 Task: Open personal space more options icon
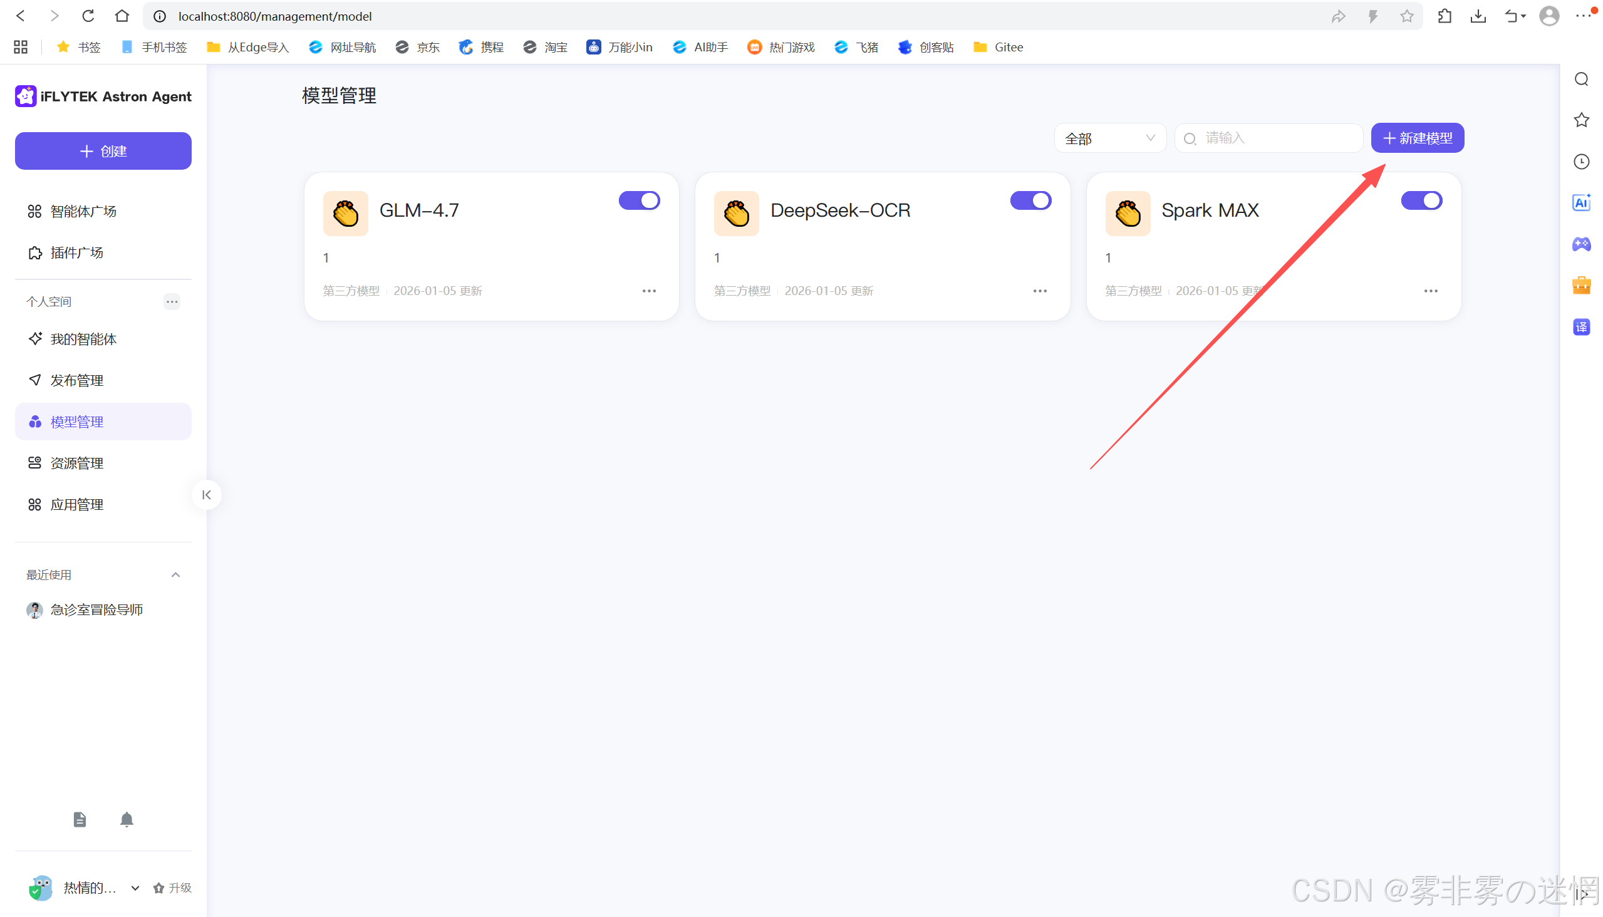pos(172,302)
